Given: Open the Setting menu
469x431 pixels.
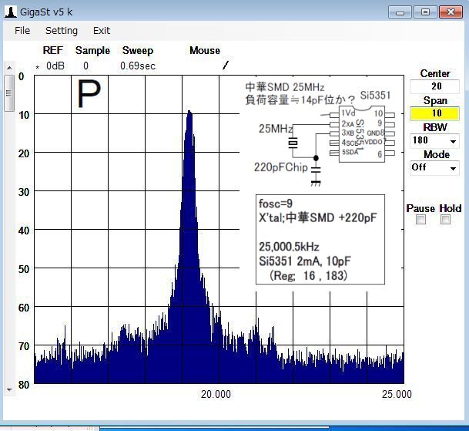Looking at the screenshot, I should 62,31.
